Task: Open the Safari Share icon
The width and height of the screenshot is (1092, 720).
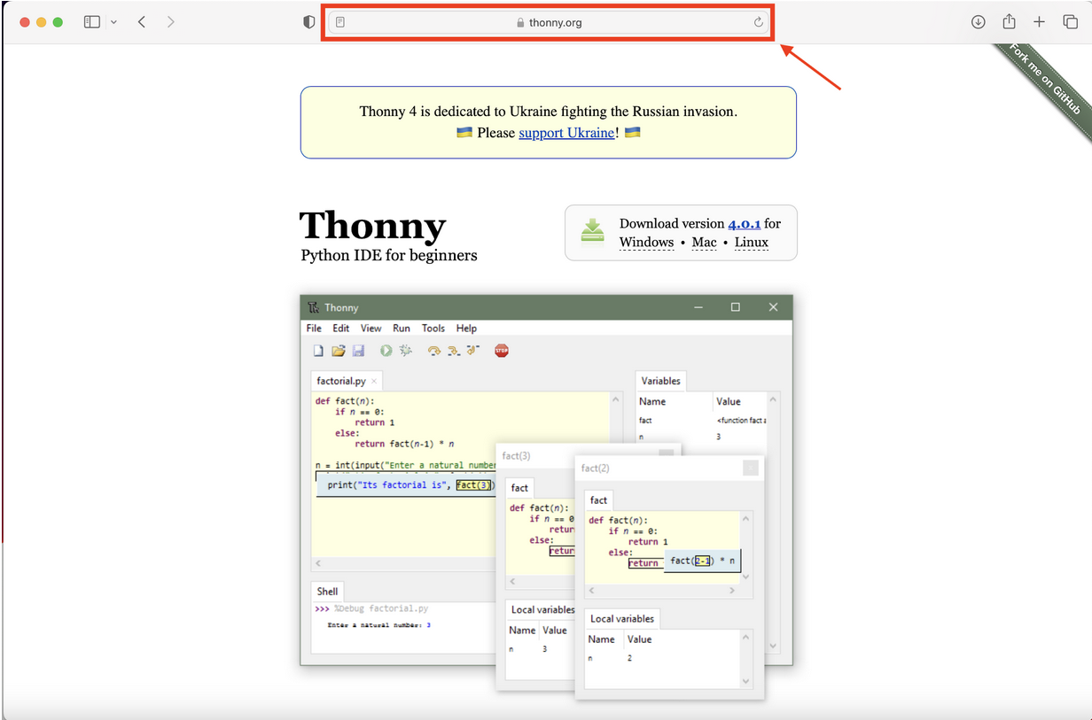Action: tap(1009, 21)
